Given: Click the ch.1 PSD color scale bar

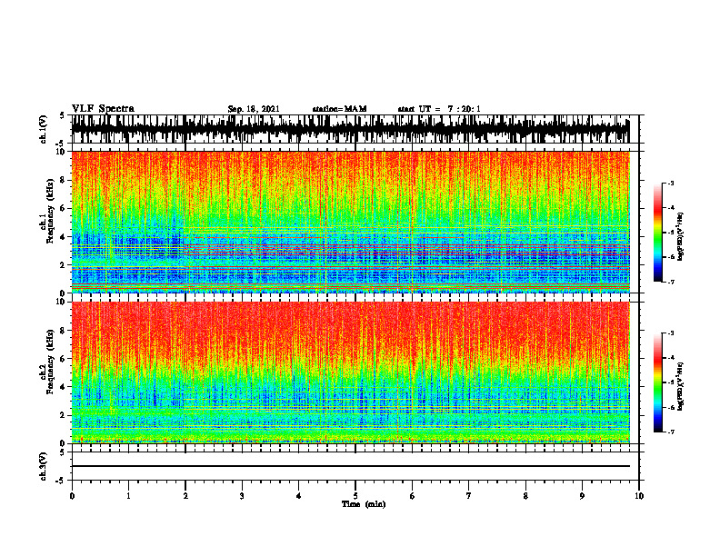Looking at the screenshot, I should click(658, 233).
